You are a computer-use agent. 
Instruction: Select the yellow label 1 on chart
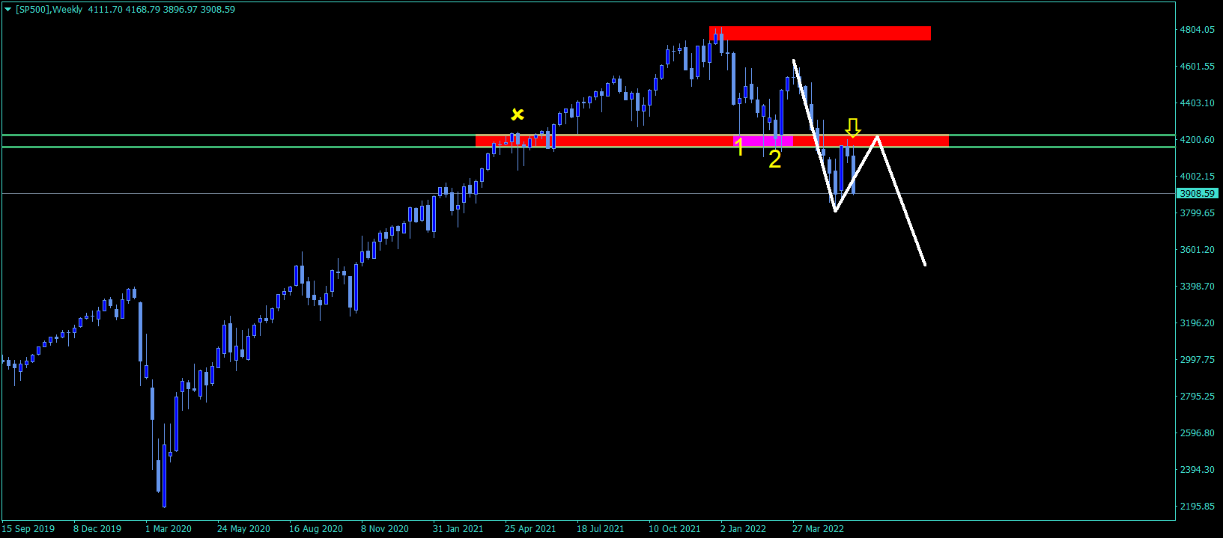[739, 147]
